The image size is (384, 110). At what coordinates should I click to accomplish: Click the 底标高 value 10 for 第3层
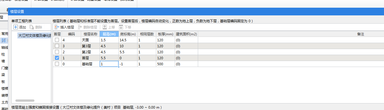(x=128, y=46)
